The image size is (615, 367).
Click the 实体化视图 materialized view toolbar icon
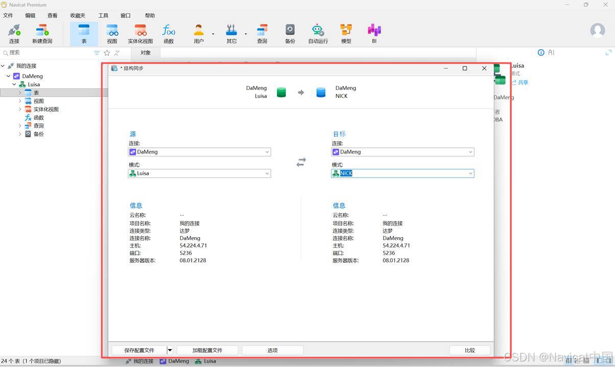(140, 34)
